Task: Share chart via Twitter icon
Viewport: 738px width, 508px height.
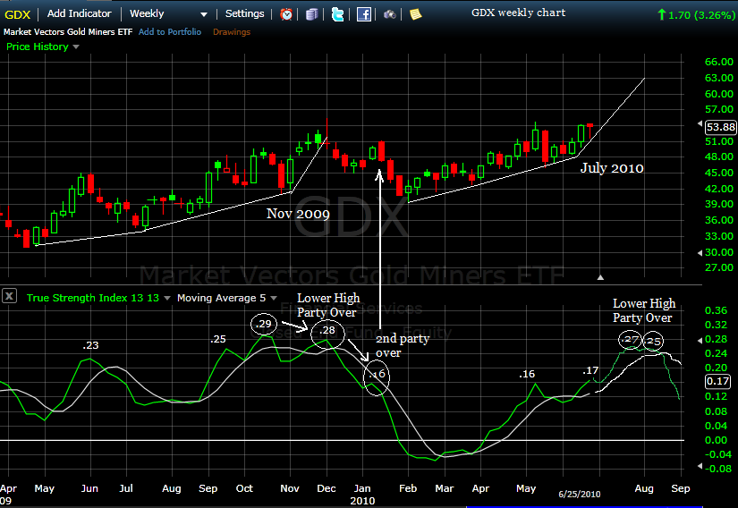Action: tap(337, 14)
